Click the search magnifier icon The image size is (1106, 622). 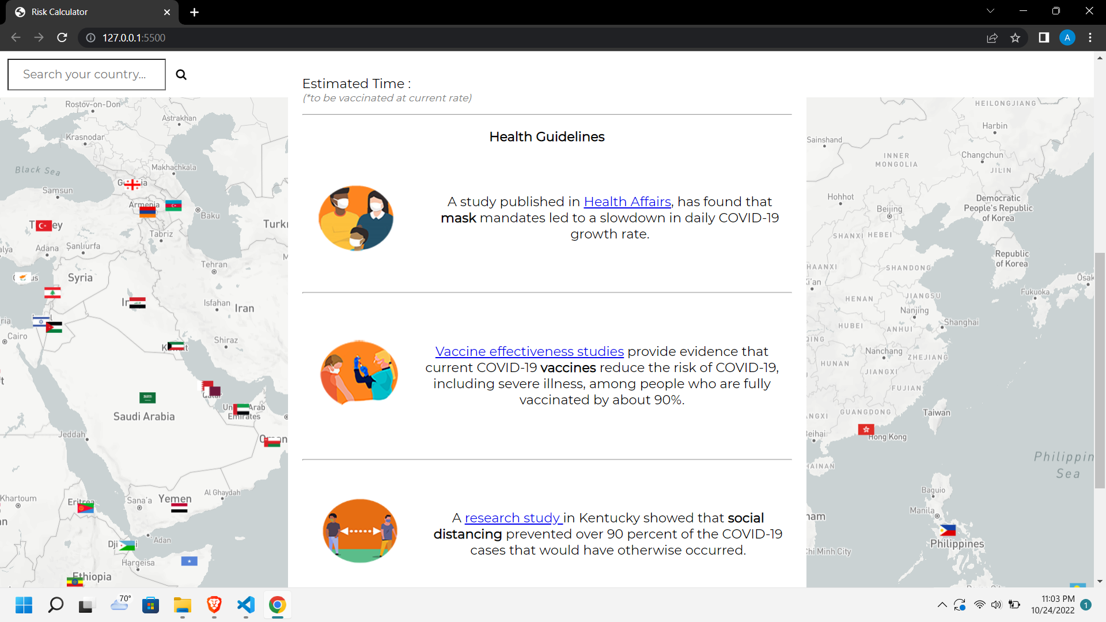(181, 74)
